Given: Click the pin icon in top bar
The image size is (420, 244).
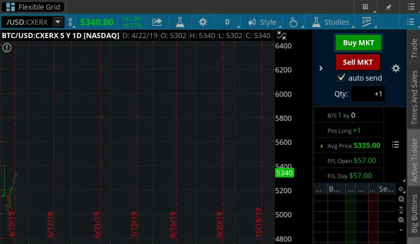Looking at the screenshot, I should (387, 7).
